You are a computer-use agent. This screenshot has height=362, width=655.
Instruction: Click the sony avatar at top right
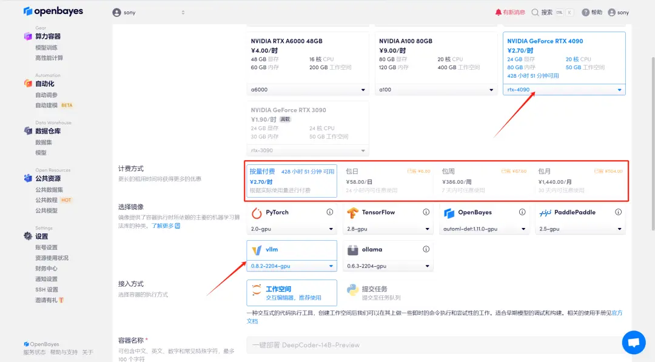(611, 13)
